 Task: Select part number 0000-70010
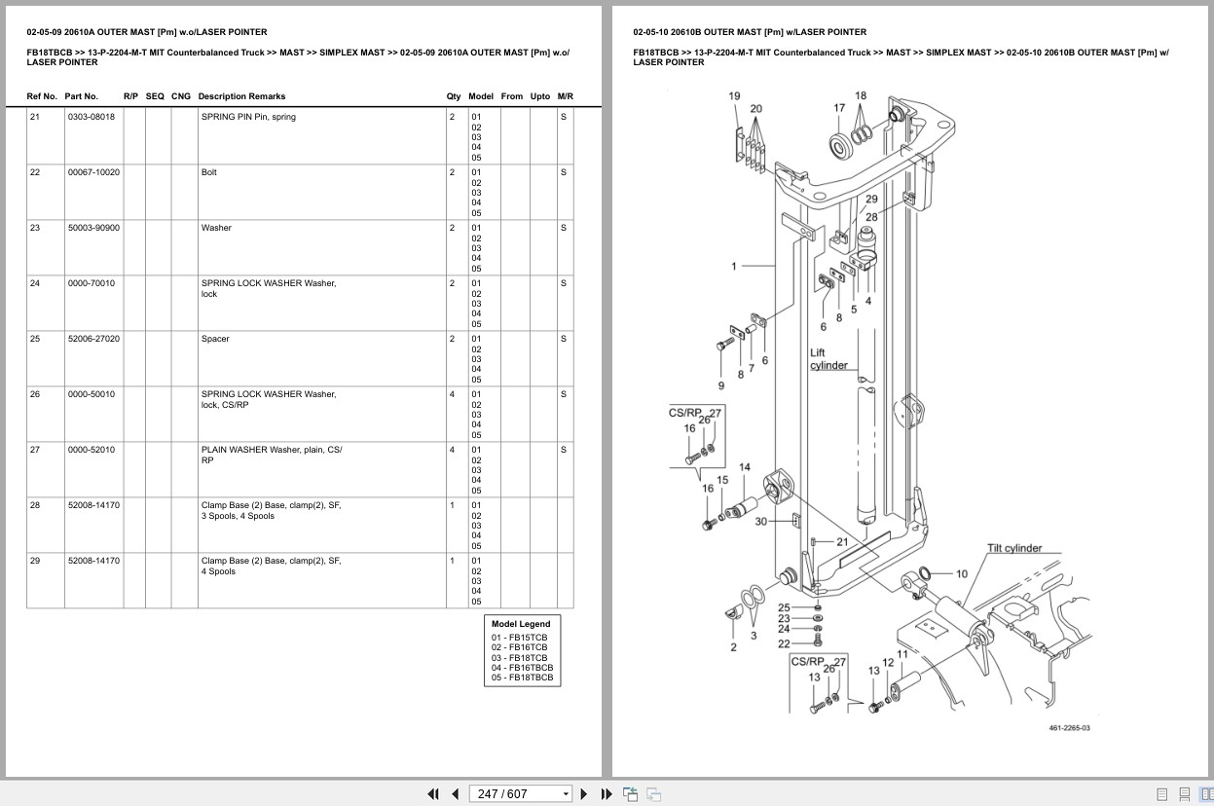[x=91, y=283]
